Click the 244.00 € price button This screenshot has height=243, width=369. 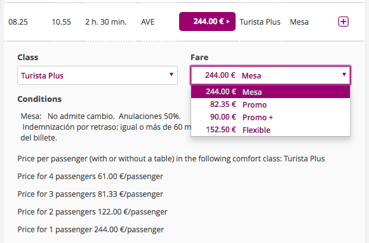click(x=207, y=22)
